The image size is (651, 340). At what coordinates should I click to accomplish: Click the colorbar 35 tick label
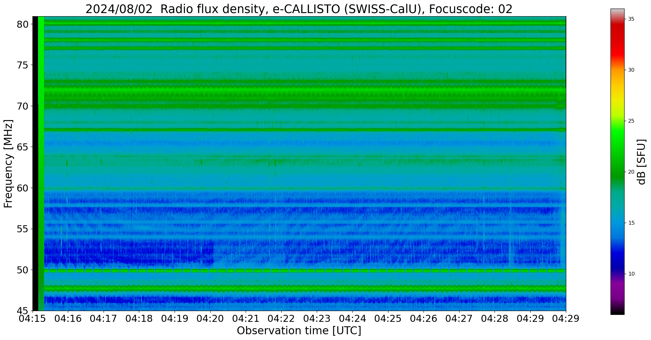coord(631,19)
